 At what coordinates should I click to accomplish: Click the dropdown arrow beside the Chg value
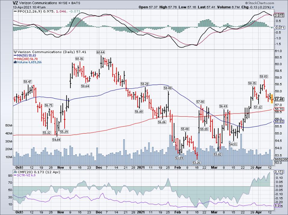pos(273,7)
